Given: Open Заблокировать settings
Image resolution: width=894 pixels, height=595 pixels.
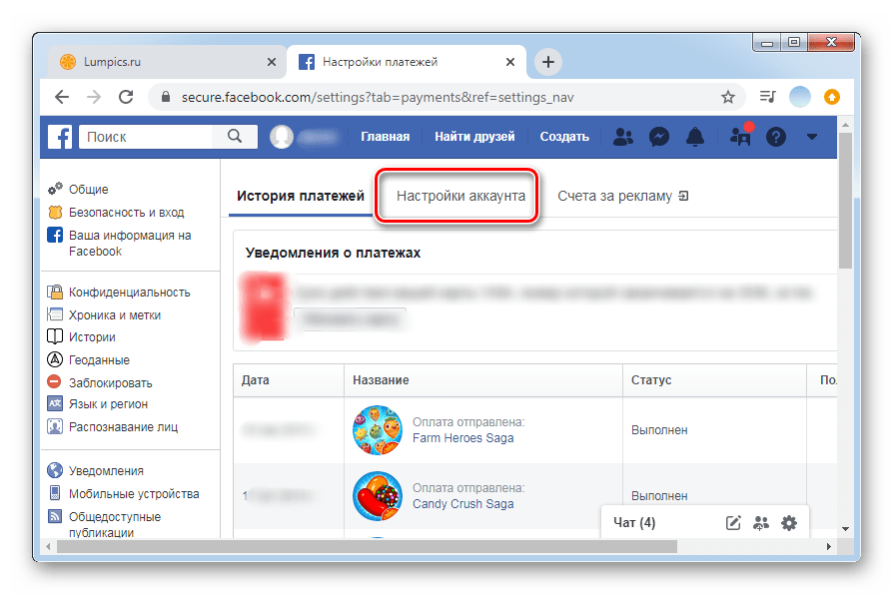Looking at the screenshot, I should (111, 383).
